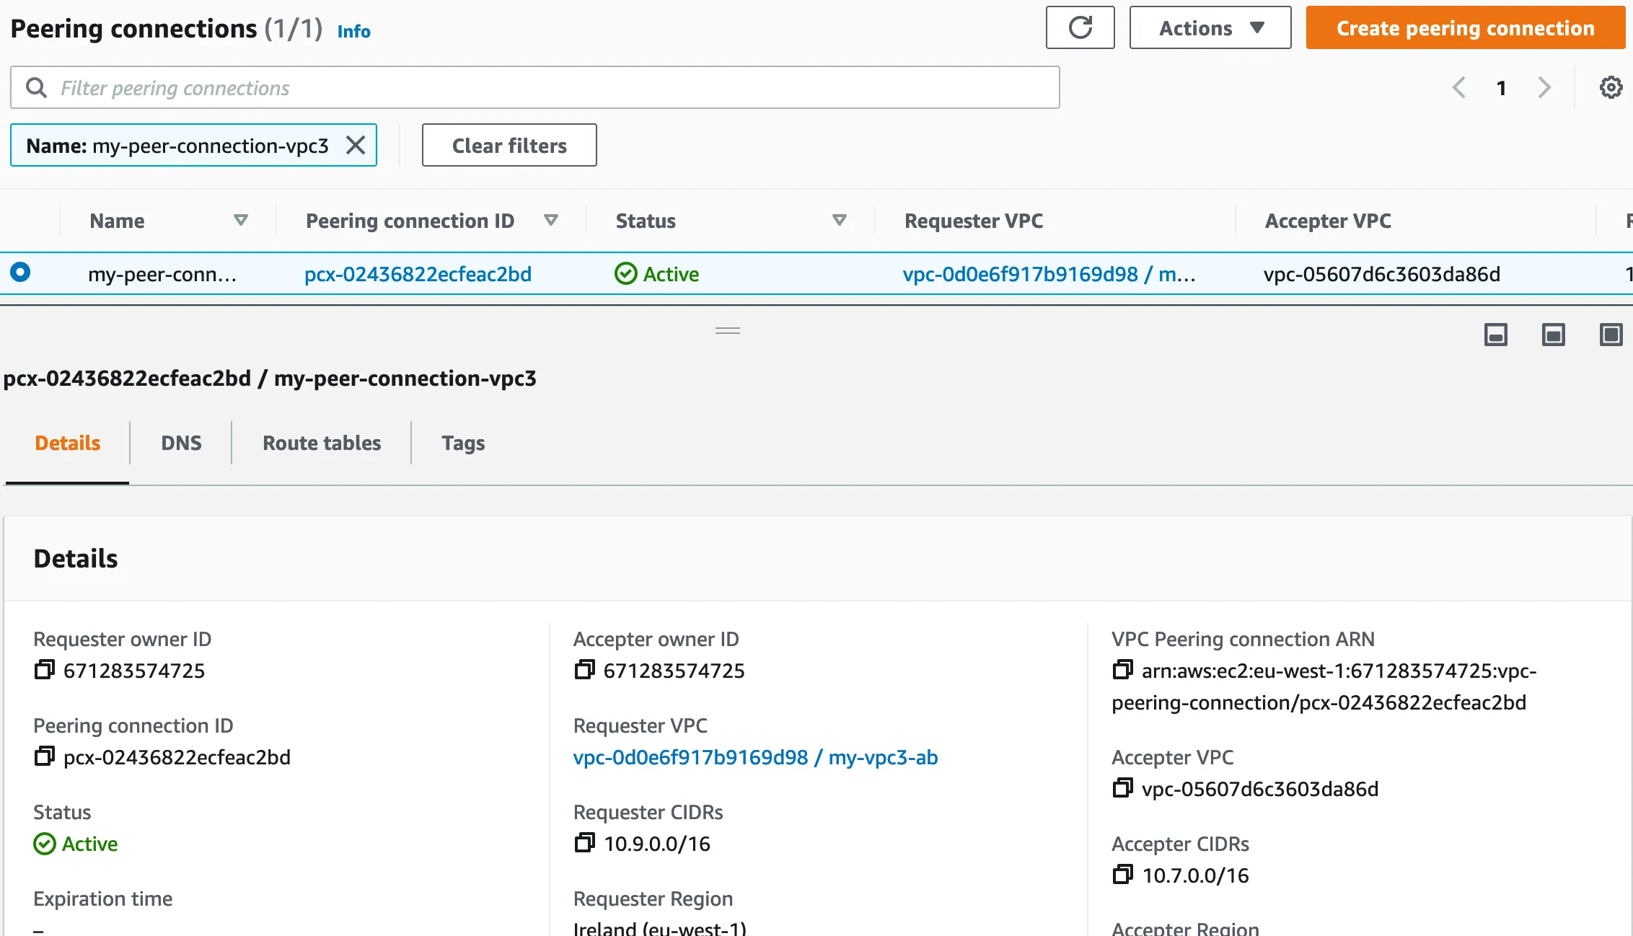1633x936 pixels.
Task: Copy Accepter CIDR 10.7.0.0/16
Action: tap(1122, 875)
